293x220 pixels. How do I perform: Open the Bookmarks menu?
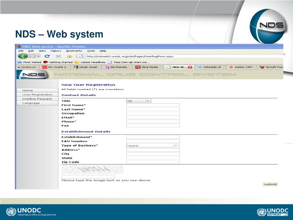[x=74, y=51]
